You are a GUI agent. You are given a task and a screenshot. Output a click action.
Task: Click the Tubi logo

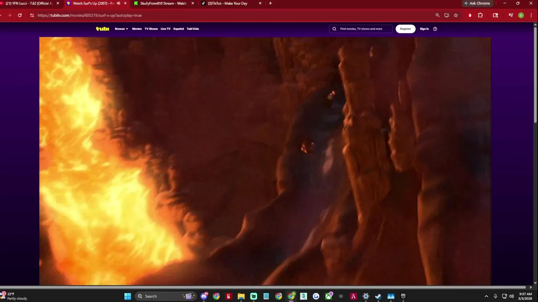click(x=102, y=29)
